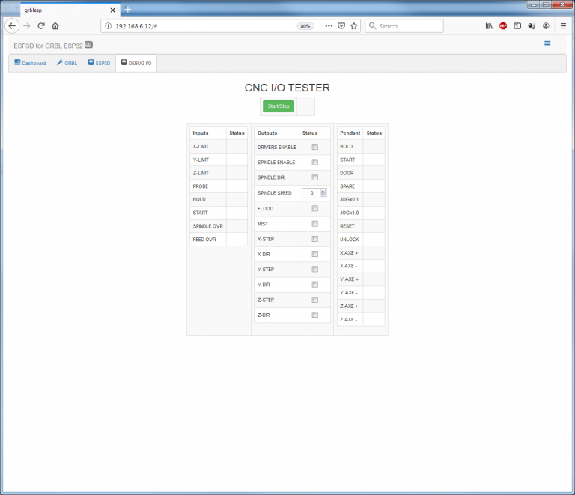This screenshot has width=575, height=495.
Task: Switch to the ESP3D tab
Action: (99, 63)
